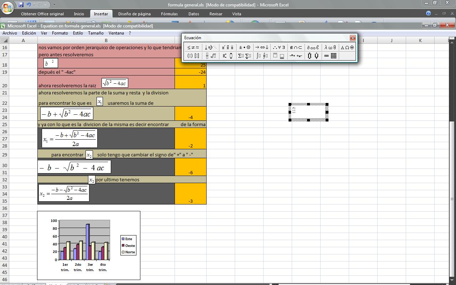
Task: Select column B header
Action: pos(106,40)
